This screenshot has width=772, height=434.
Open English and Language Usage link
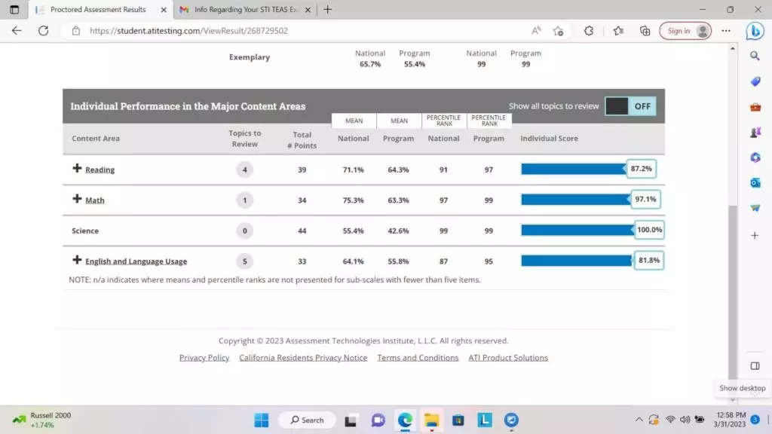pyautogui.click(x=136, y=261)
